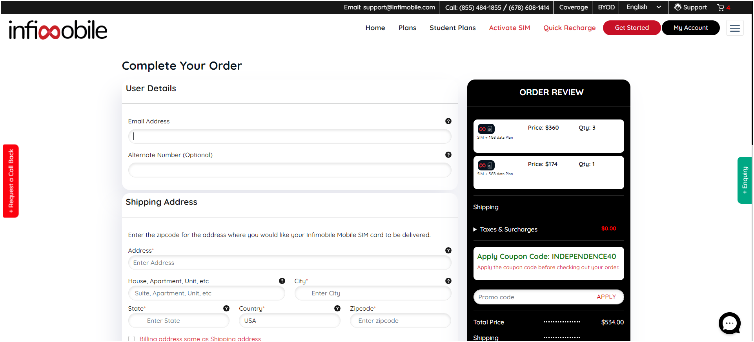
Task: Click the Get Started button
Action: coord(632,28)
